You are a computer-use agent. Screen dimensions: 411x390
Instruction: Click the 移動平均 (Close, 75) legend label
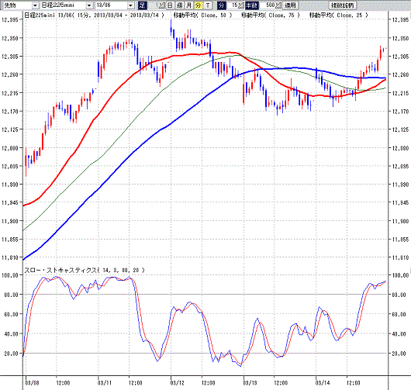click(271, 16)
